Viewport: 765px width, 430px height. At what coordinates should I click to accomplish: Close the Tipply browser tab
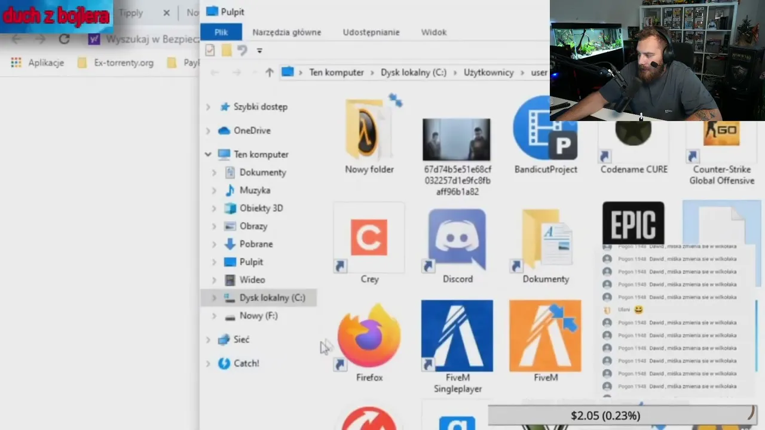[x=167, y=13]
